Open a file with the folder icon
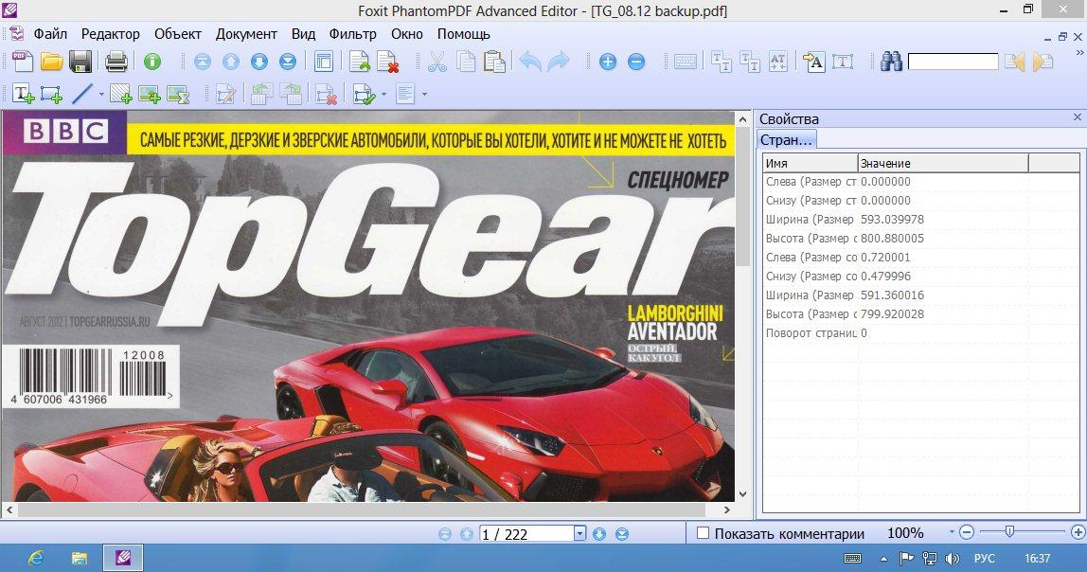The image size is (1087, 572). click(x=52, y=62)
